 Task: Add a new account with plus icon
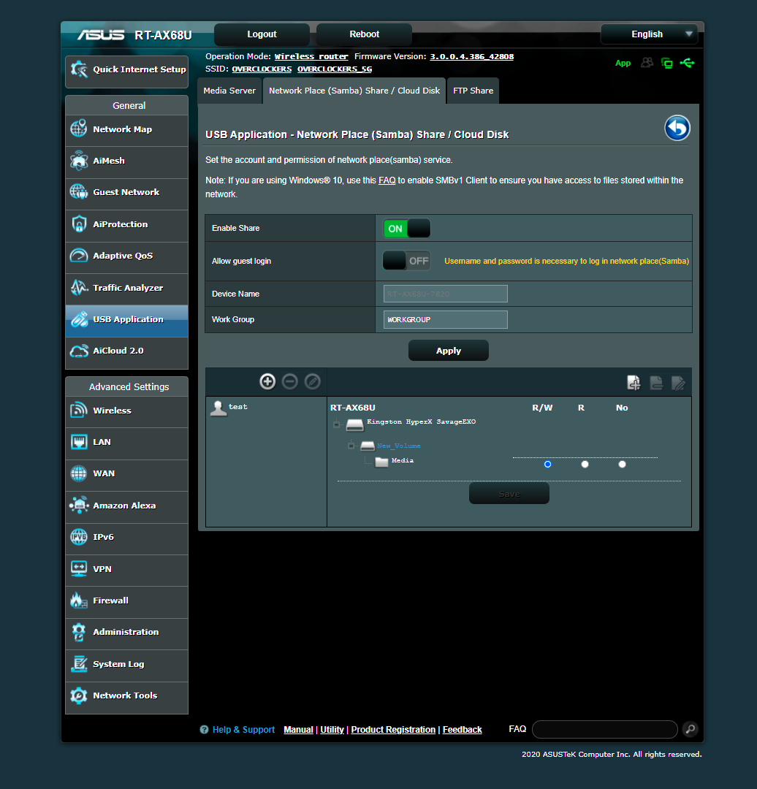[x=267, y=381]
